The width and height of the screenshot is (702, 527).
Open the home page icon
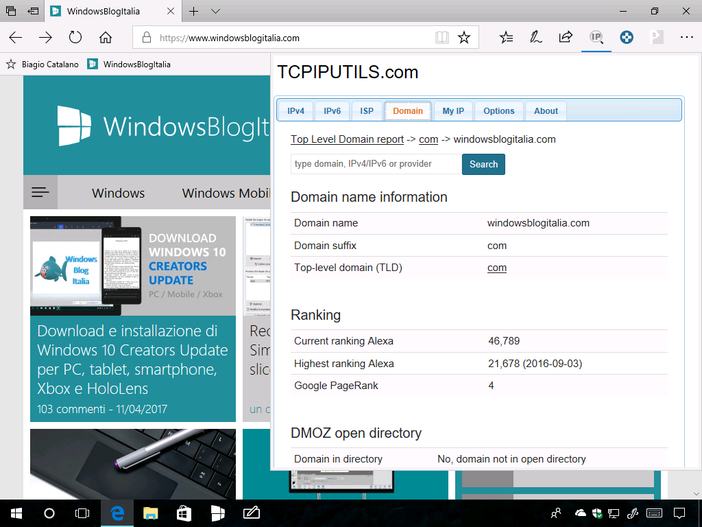(106, 38)
